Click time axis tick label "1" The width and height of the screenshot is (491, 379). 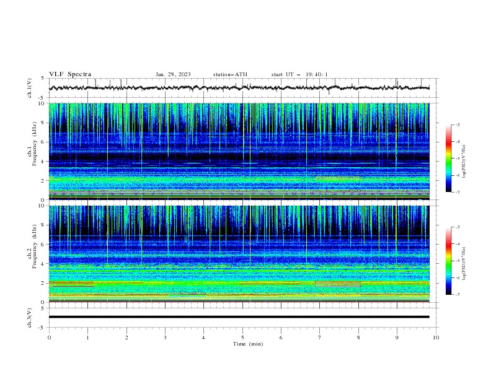coord(87,338)
